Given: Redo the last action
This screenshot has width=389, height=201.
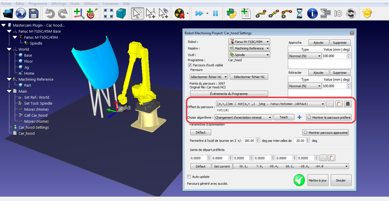Looking at the screenshot, I should pos(63,13).
